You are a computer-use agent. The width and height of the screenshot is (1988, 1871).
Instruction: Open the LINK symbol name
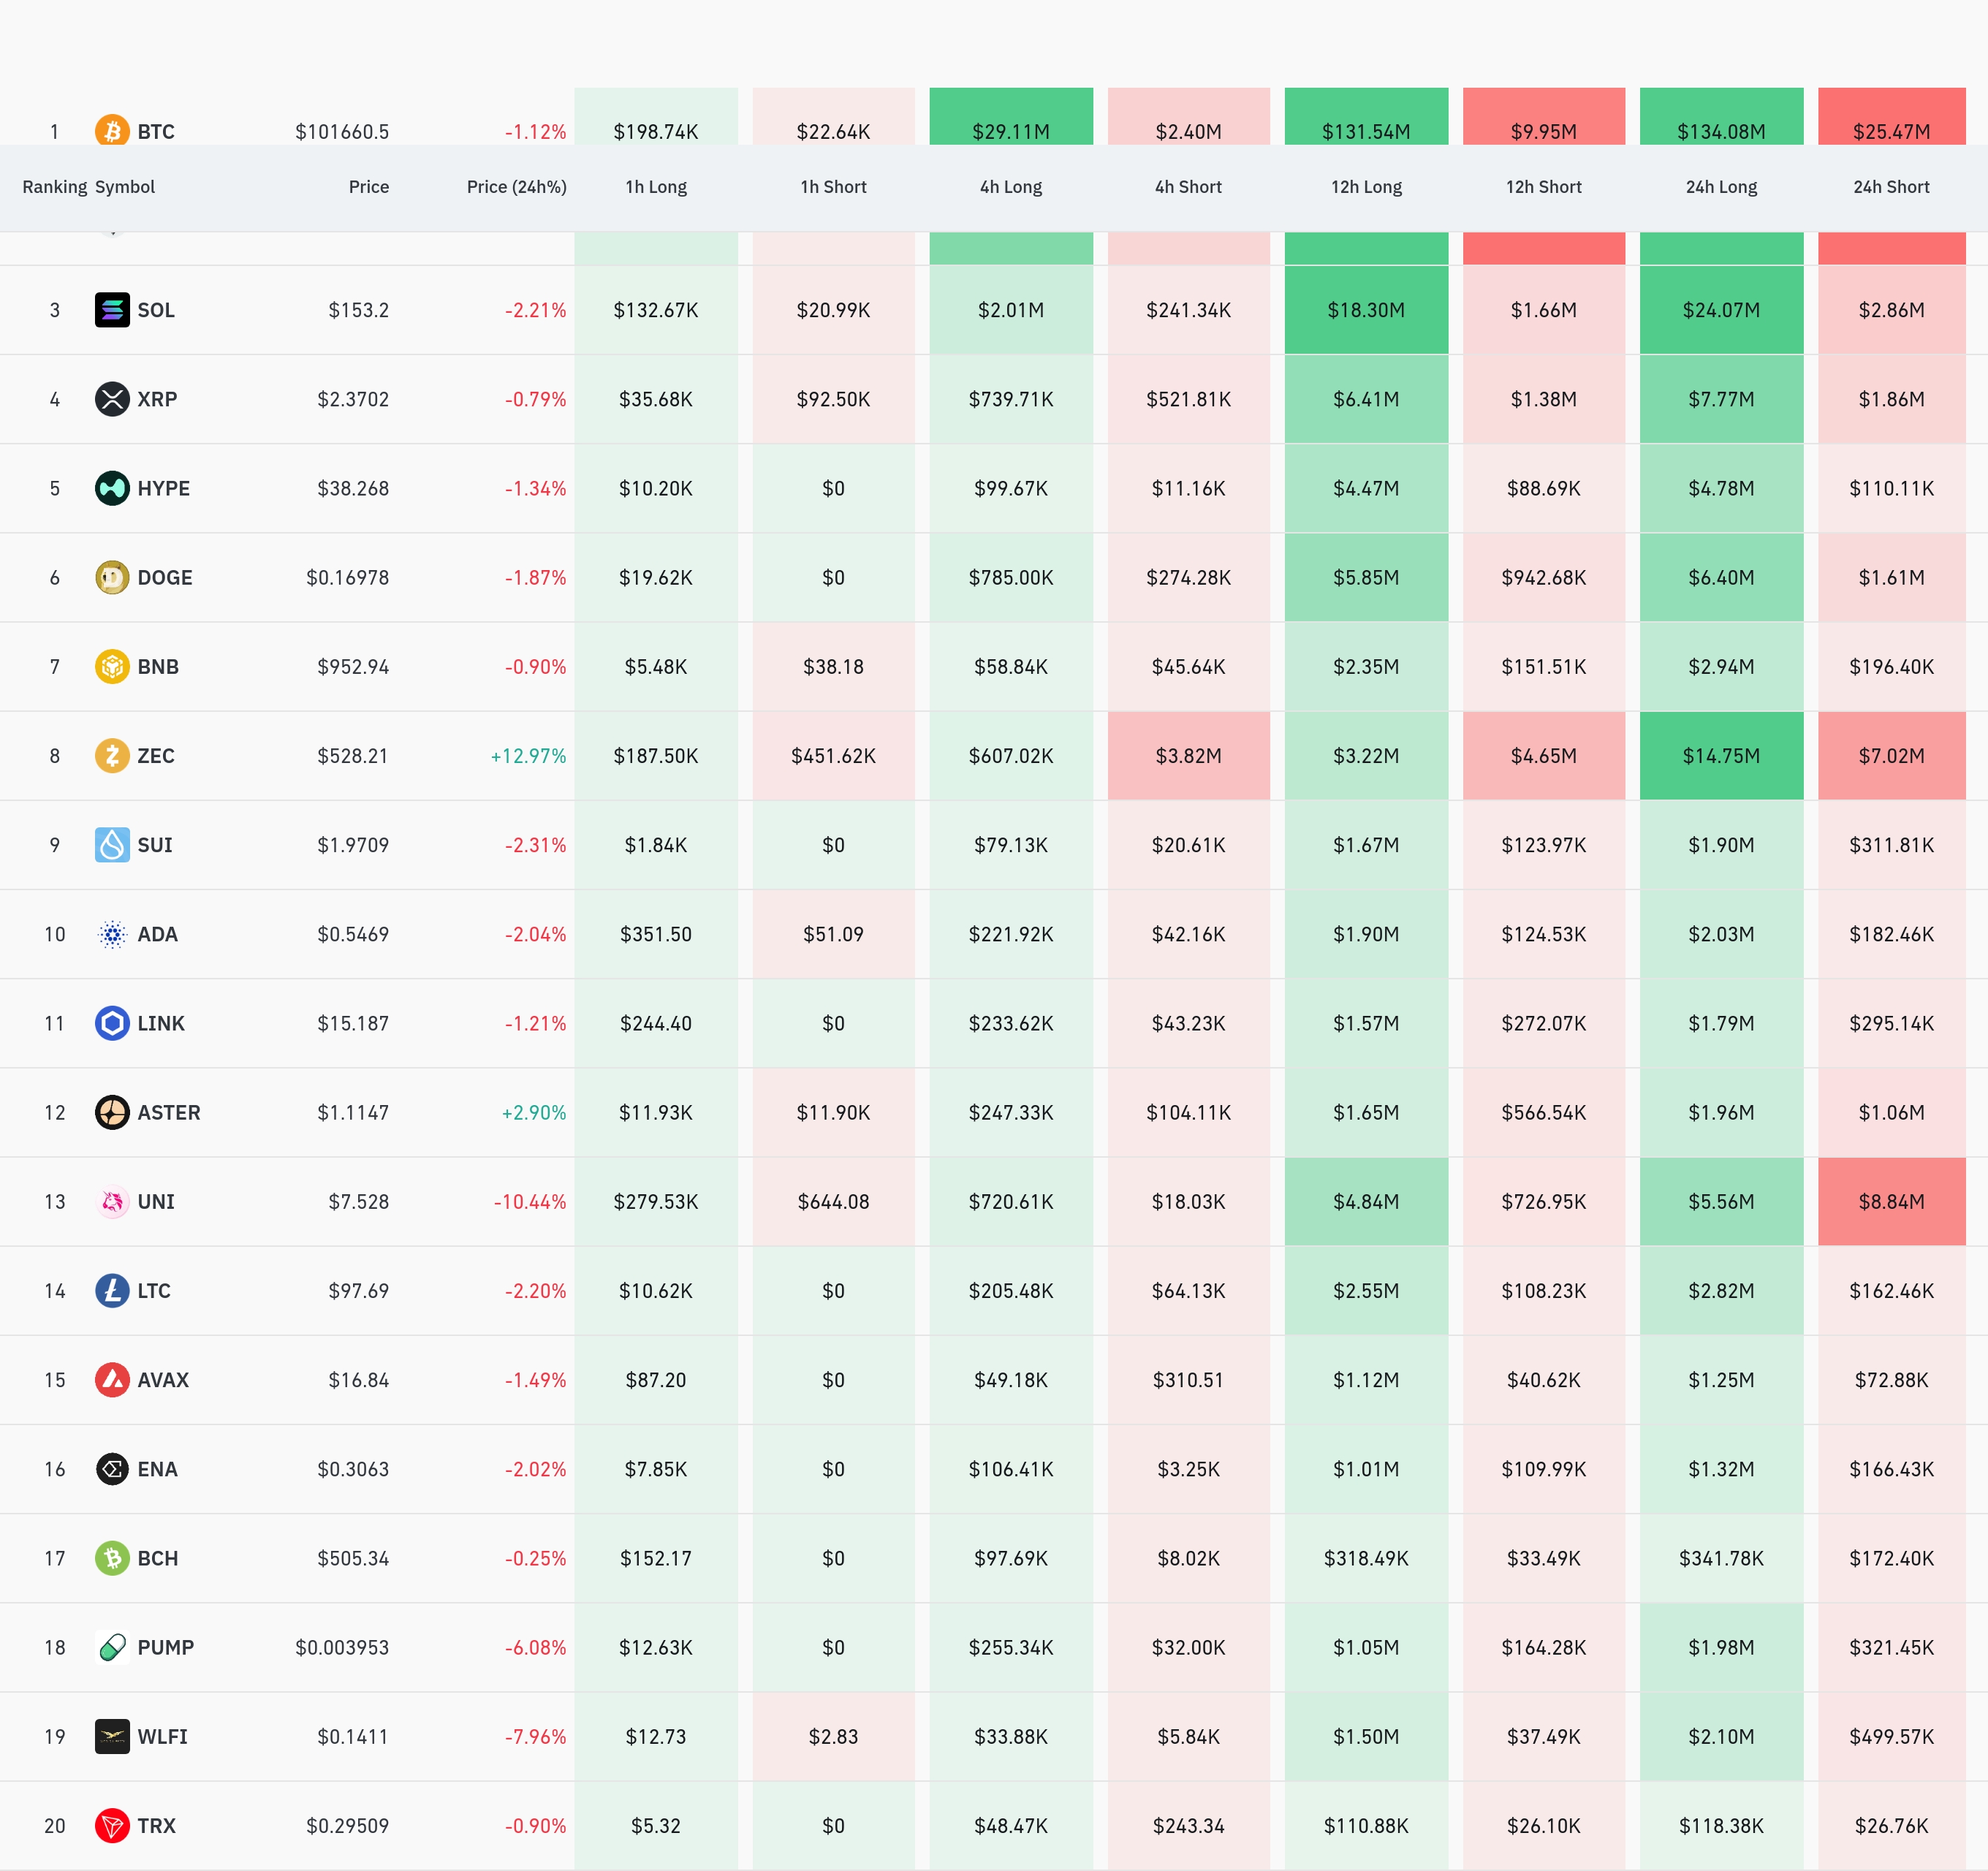tap(161, 1023)
